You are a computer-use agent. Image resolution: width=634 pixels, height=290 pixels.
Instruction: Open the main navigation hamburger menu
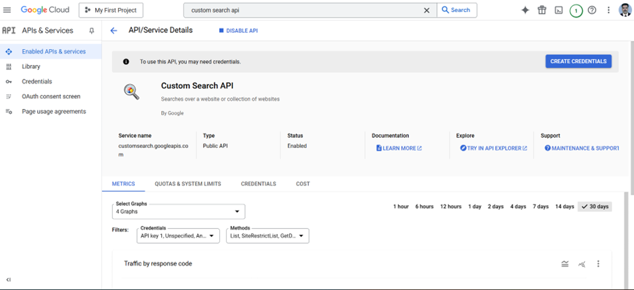click(7, 10)
